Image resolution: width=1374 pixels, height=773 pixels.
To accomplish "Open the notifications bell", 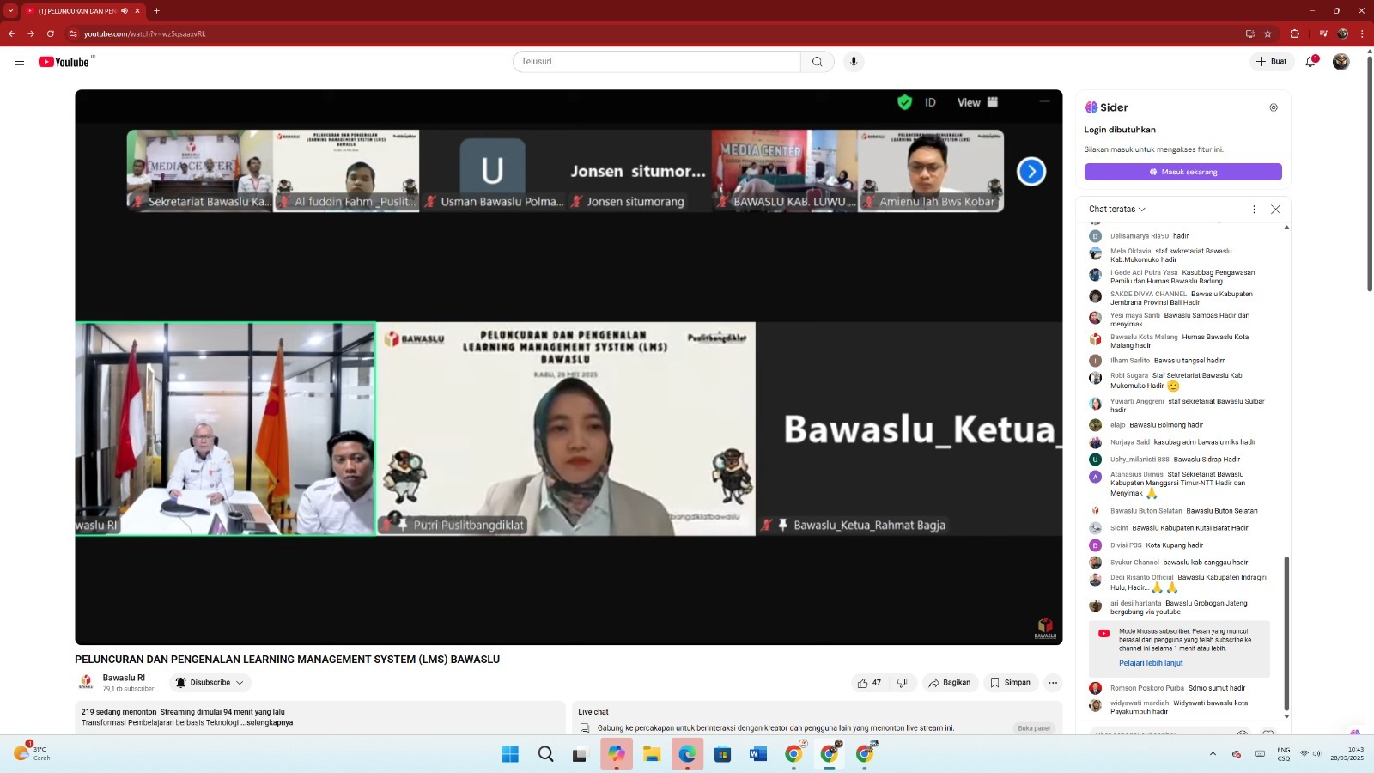I will coord(1309,61).
